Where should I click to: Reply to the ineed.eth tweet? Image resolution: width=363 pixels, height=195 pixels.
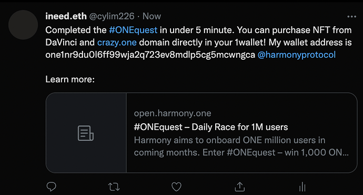(x=51, y=187)
